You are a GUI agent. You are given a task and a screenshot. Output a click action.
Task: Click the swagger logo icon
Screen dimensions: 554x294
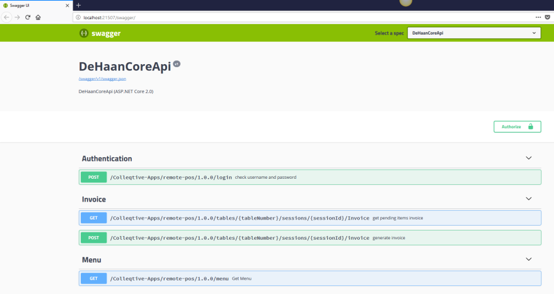coord(84,33)
